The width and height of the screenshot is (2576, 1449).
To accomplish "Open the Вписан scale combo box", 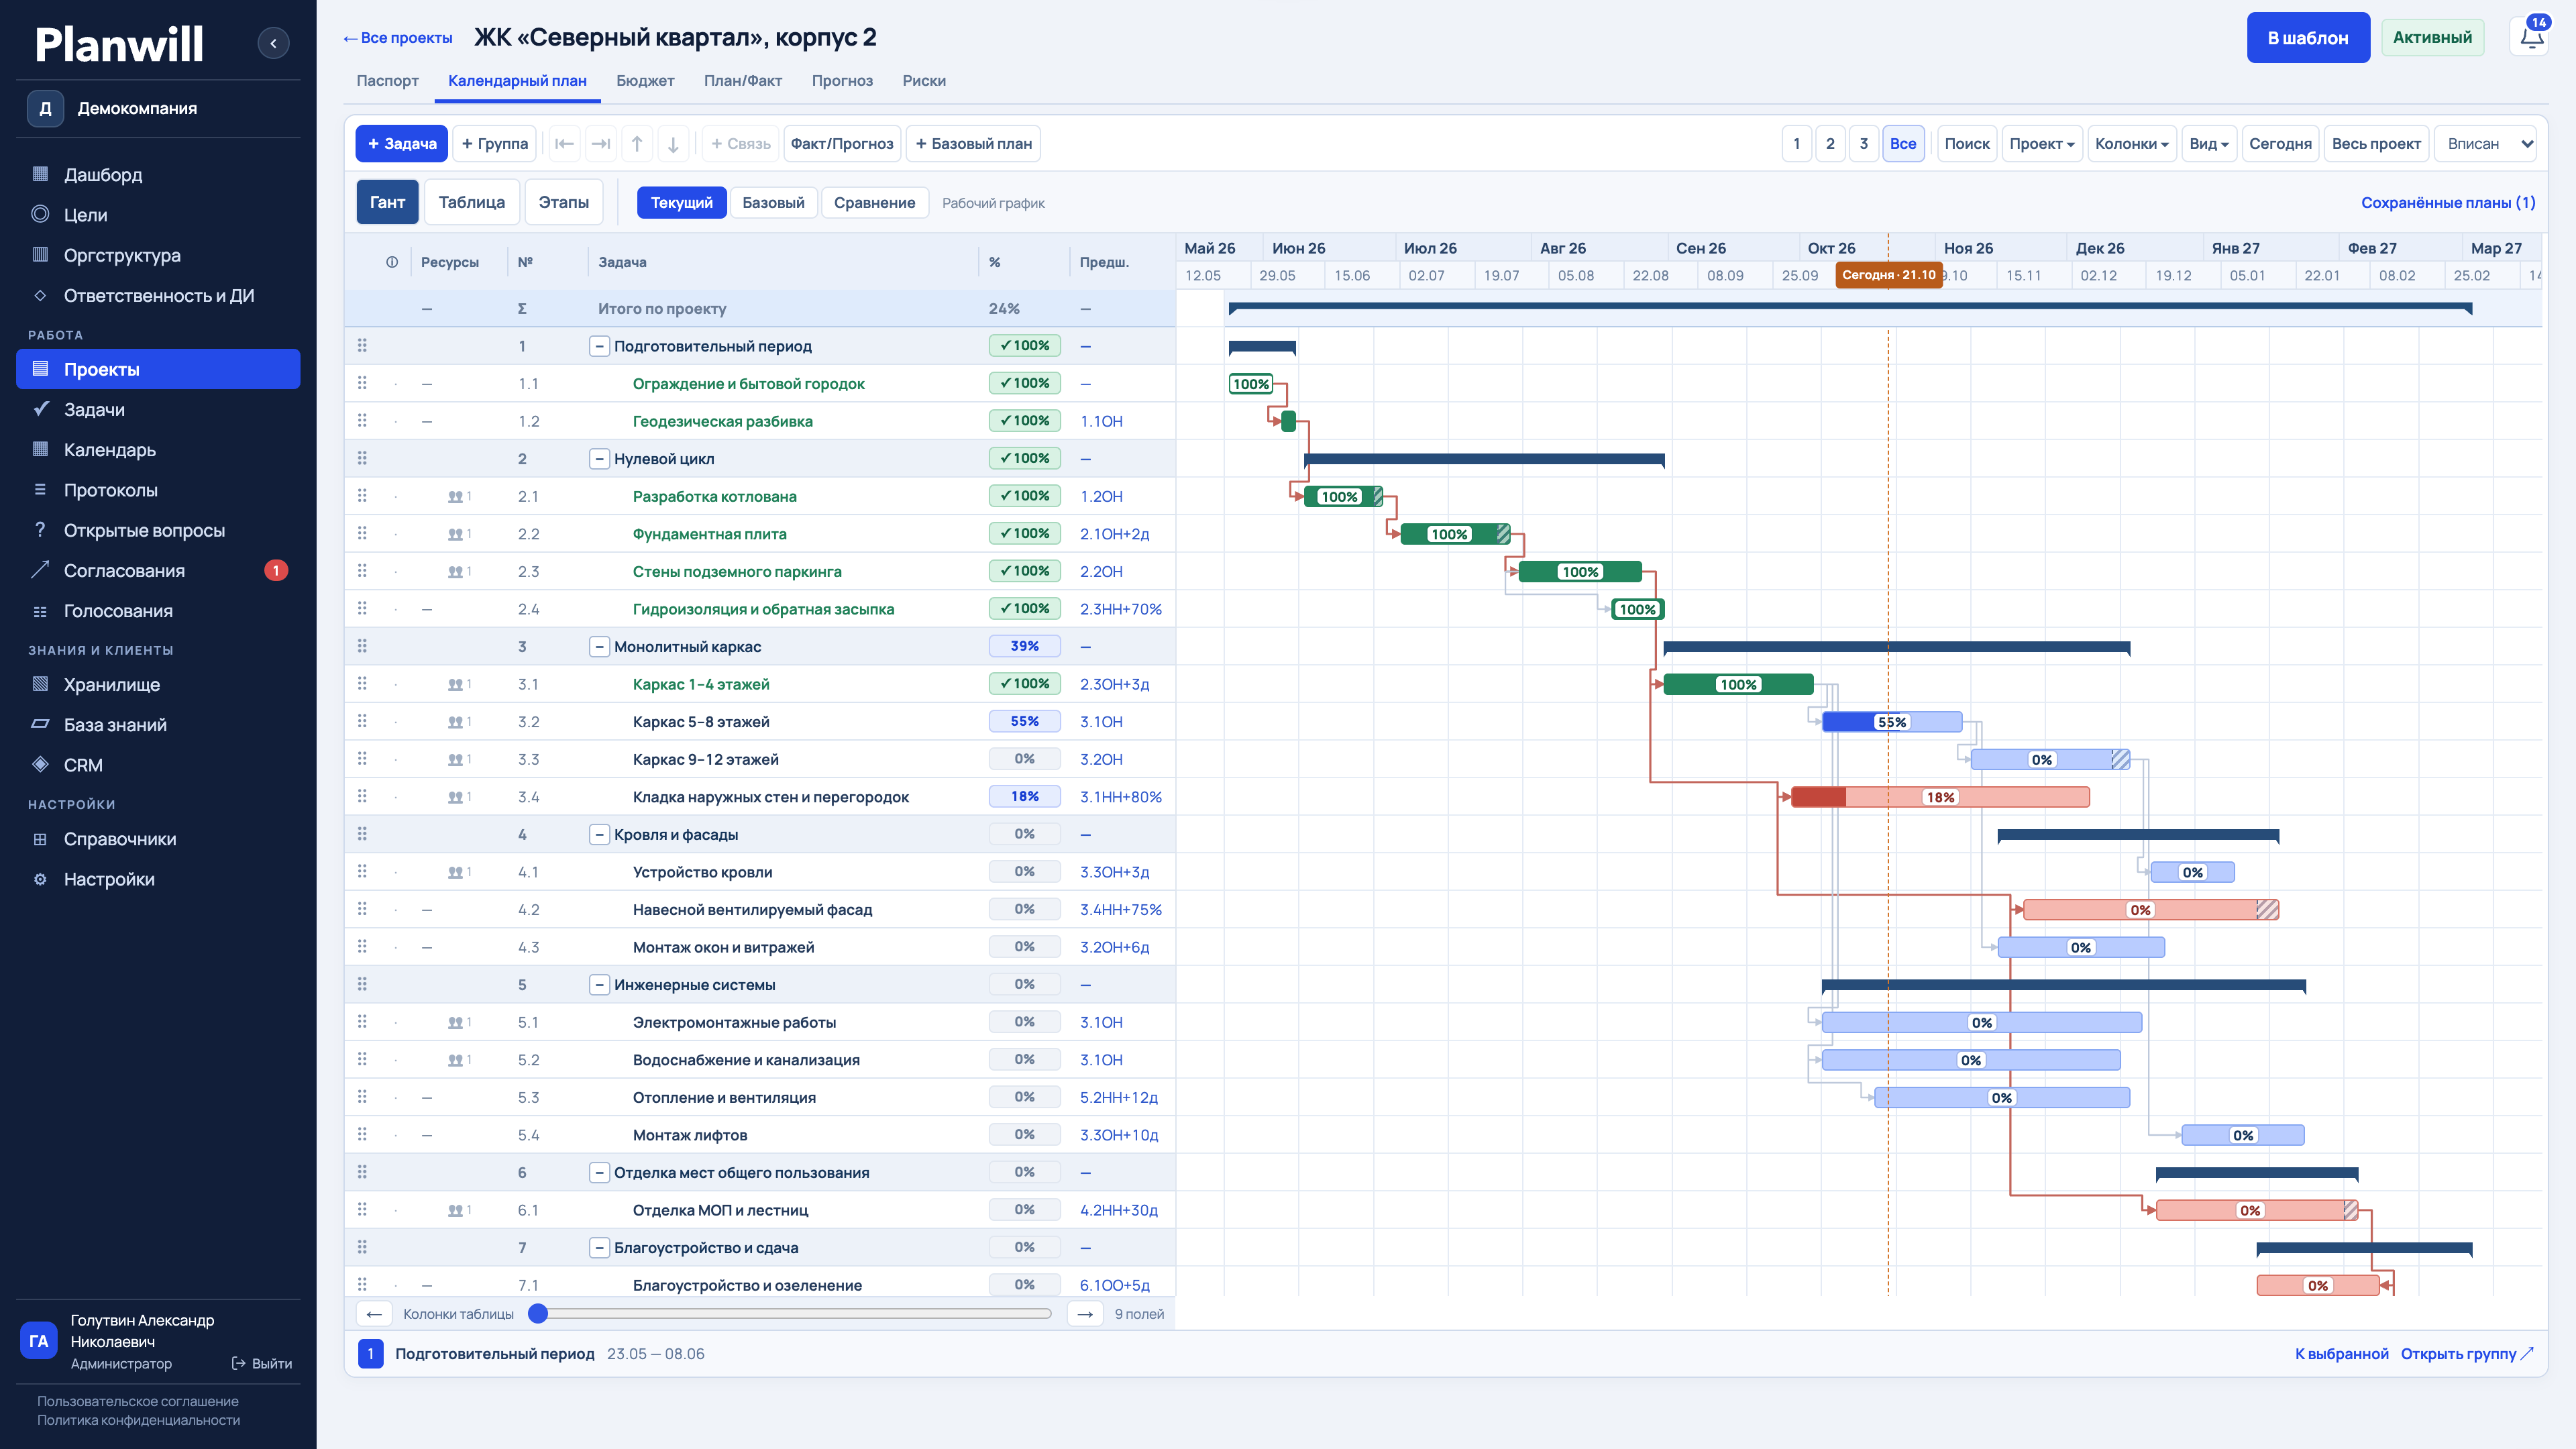I will [x=2485, y=143].
